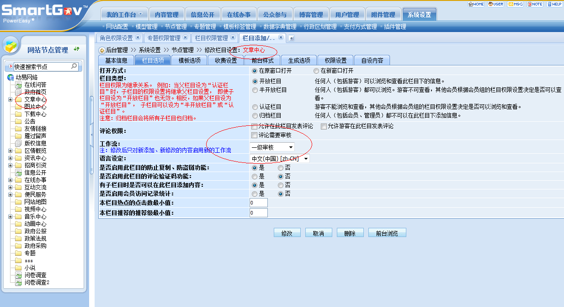Select the 半开放栏目 radio button
Screen dimensions: 564x307
pyautogui.click(x=255, y=90)
